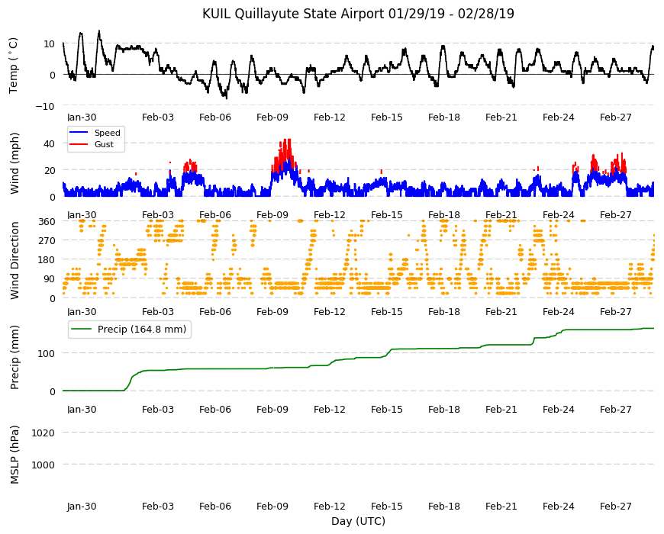Click the Feb-09 tick under temperature plot
This screenshot has height=534, width=664.
tap(272, 117)
